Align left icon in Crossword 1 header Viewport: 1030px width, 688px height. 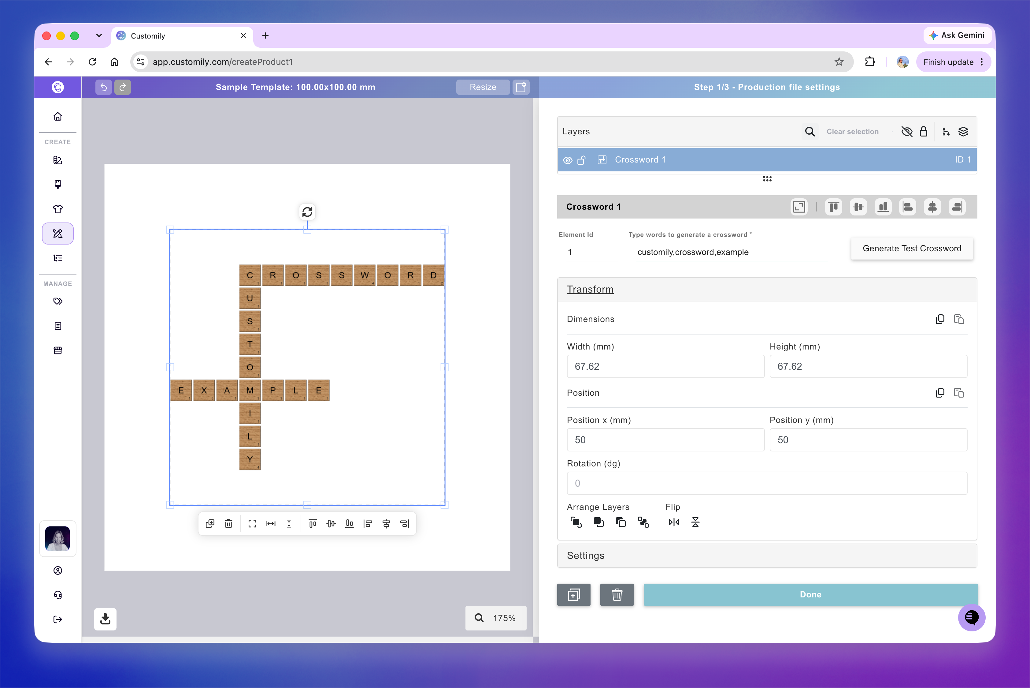coord(908,207)
